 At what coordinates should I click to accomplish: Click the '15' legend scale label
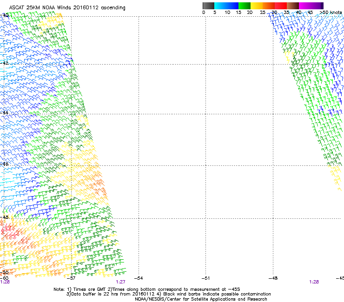(x=238, y=13)
